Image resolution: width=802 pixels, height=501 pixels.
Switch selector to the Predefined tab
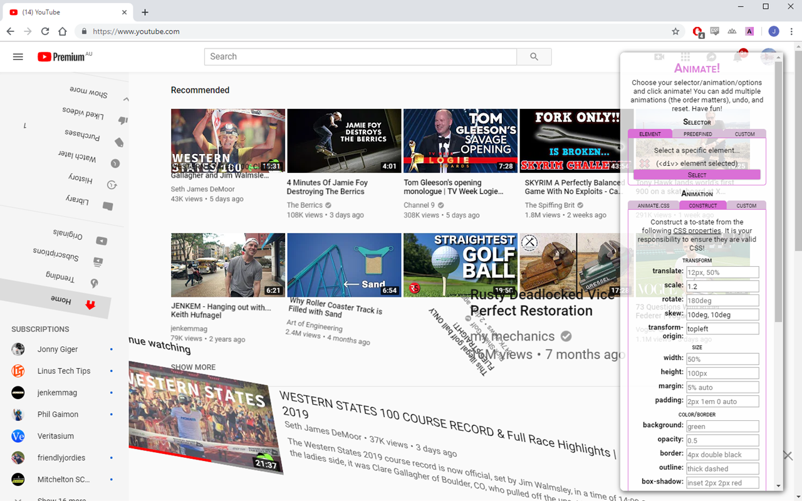point(697,134)
